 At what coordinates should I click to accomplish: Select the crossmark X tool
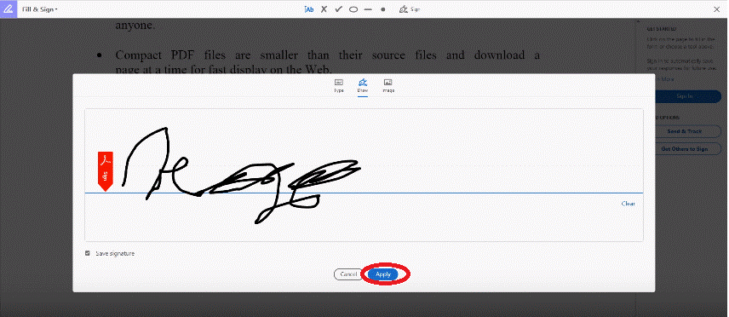[324, 9]
